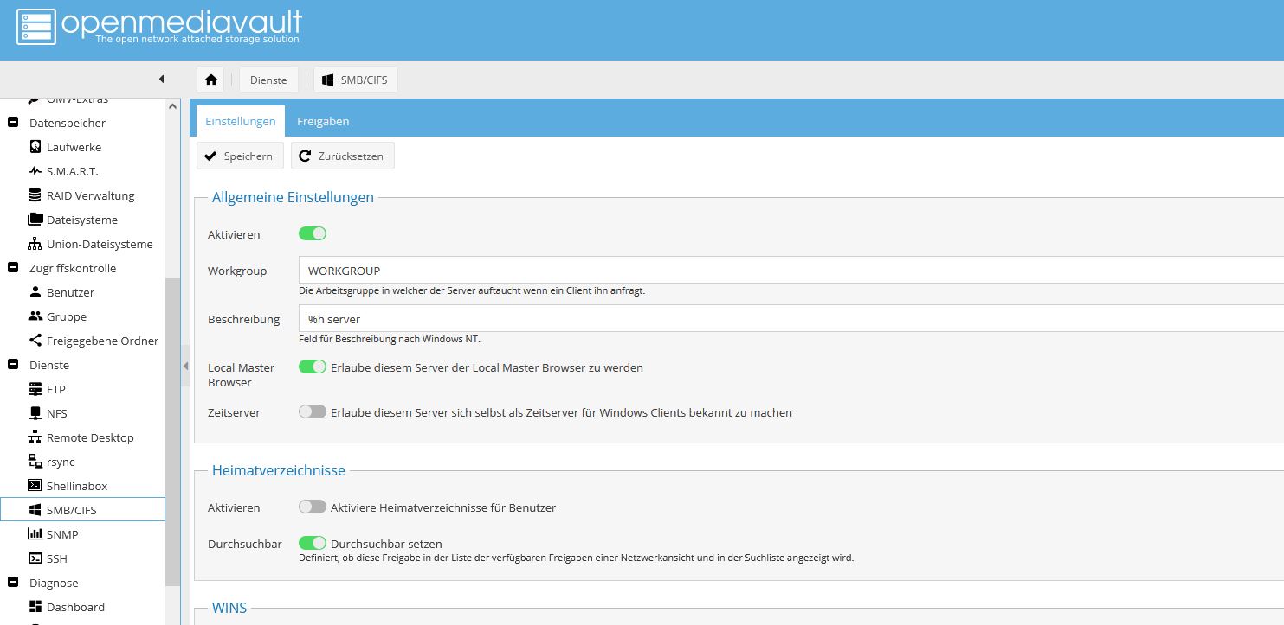Click the reload icon on Zurücksetzen
Screen dimensions: 1284x625
tap(305, 156)
